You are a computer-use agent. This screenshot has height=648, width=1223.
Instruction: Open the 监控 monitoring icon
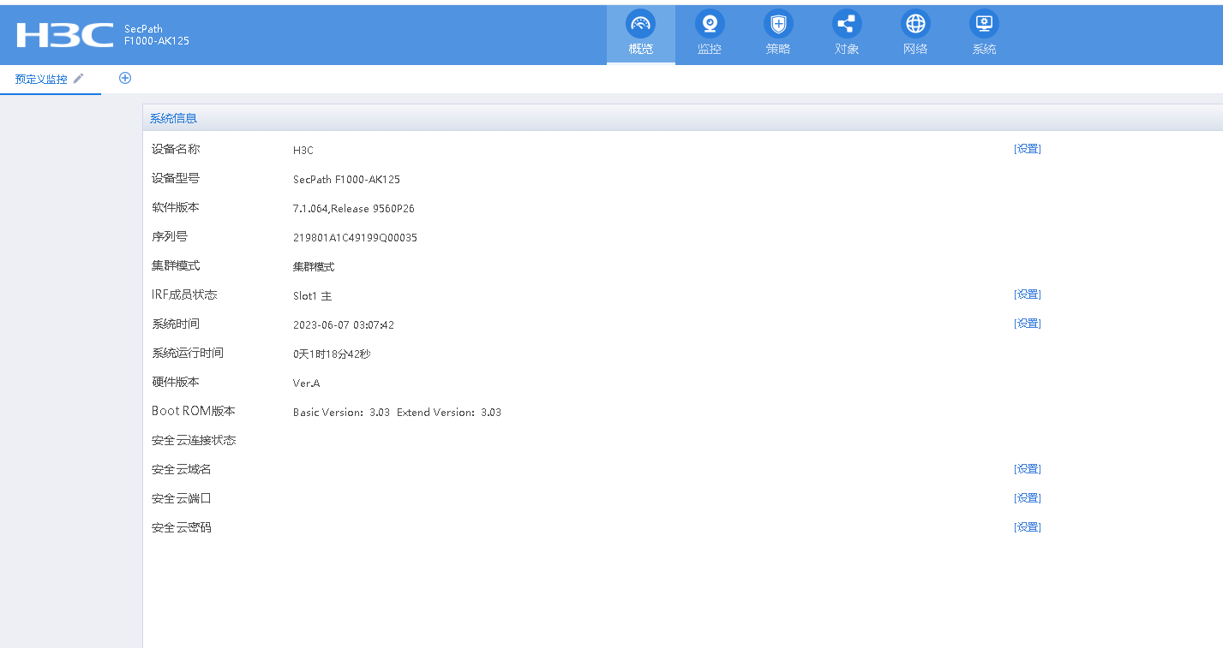click(x=709, y=24)
